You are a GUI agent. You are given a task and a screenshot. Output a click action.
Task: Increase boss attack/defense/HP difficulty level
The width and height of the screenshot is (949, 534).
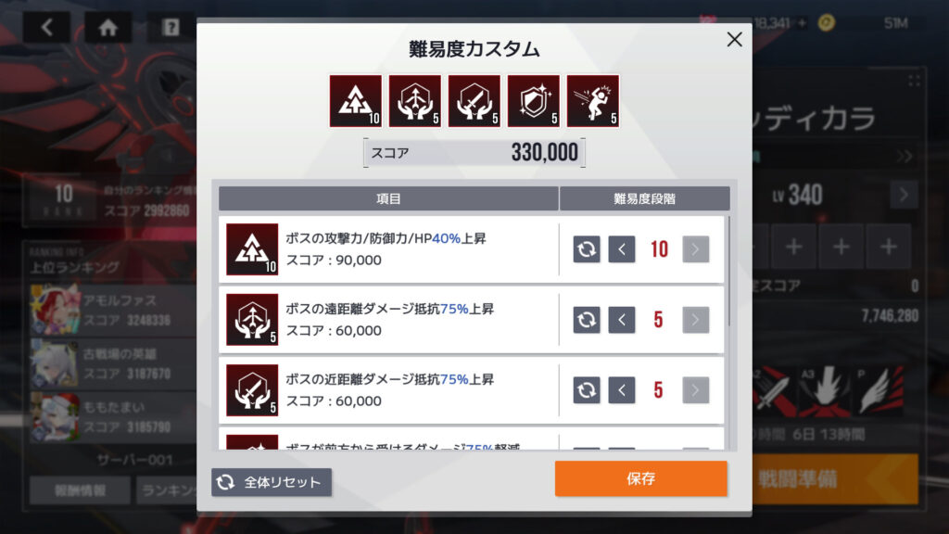pos(695,248)
